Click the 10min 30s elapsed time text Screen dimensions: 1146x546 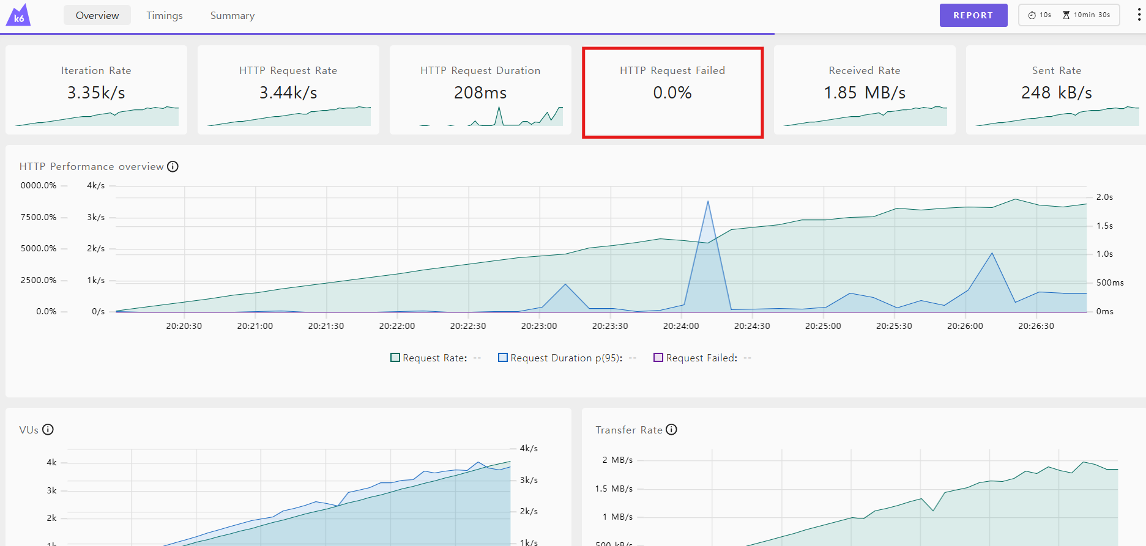(1092, 15)
